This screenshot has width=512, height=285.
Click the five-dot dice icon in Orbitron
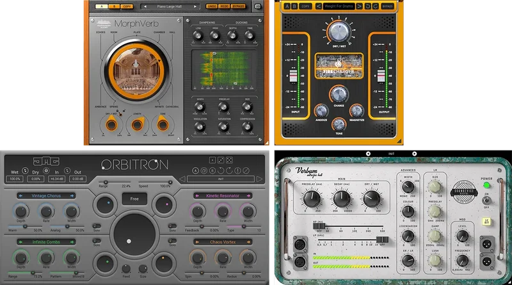(x=229, y=160)
